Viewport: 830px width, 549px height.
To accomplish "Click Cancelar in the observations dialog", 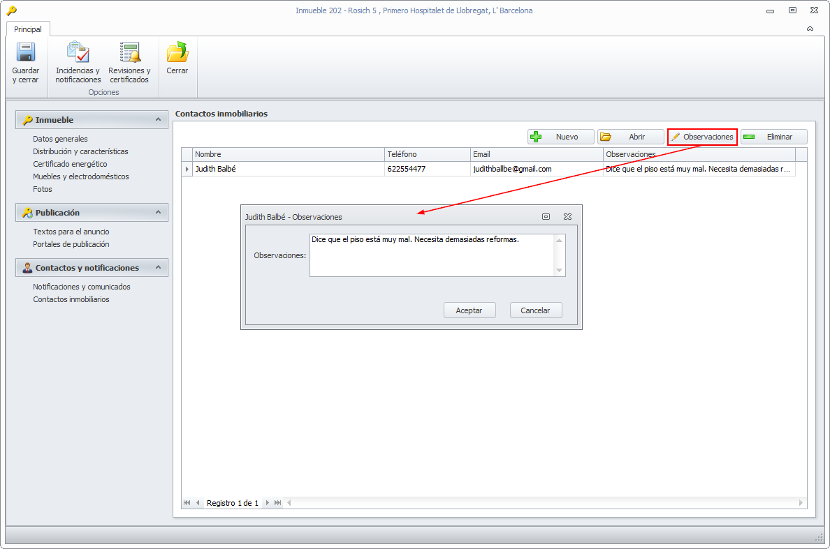I will pos(536,310).
